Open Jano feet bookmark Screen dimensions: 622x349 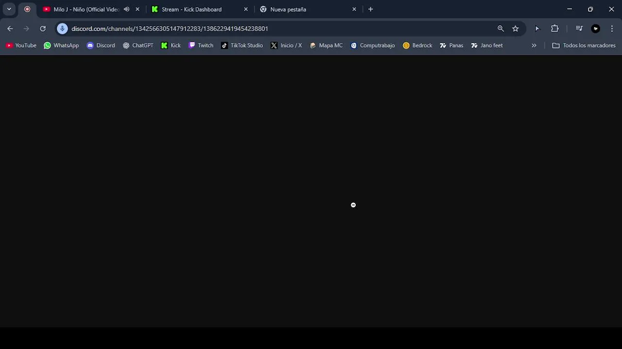487,46
